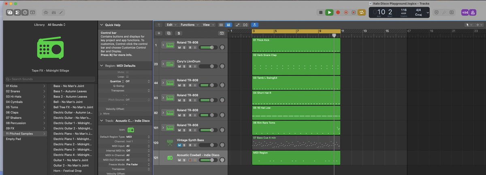Screen dimensions: 486x175
Task: Open Smart Controls dial icon
Action: coord(46,13)
